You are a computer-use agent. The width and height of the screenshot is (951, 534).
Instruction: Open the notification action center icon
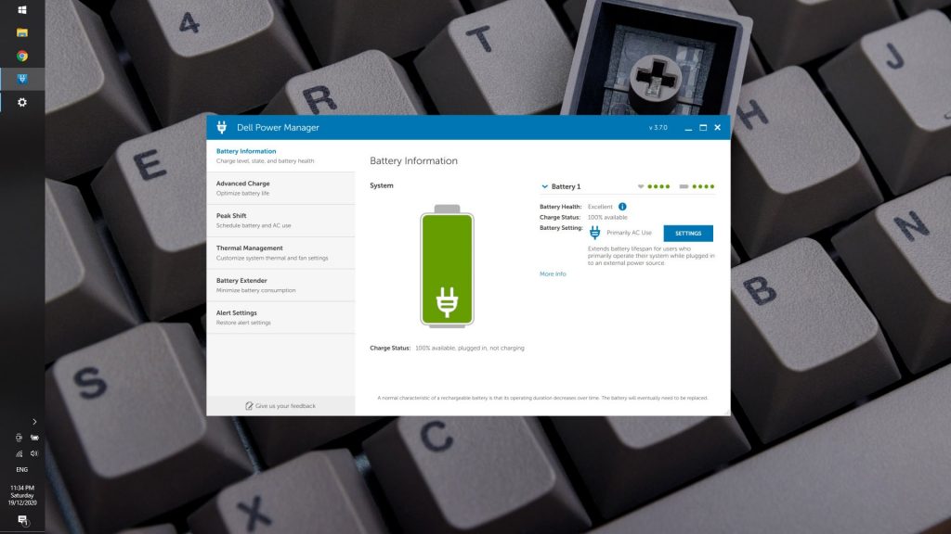coord(22,520)
